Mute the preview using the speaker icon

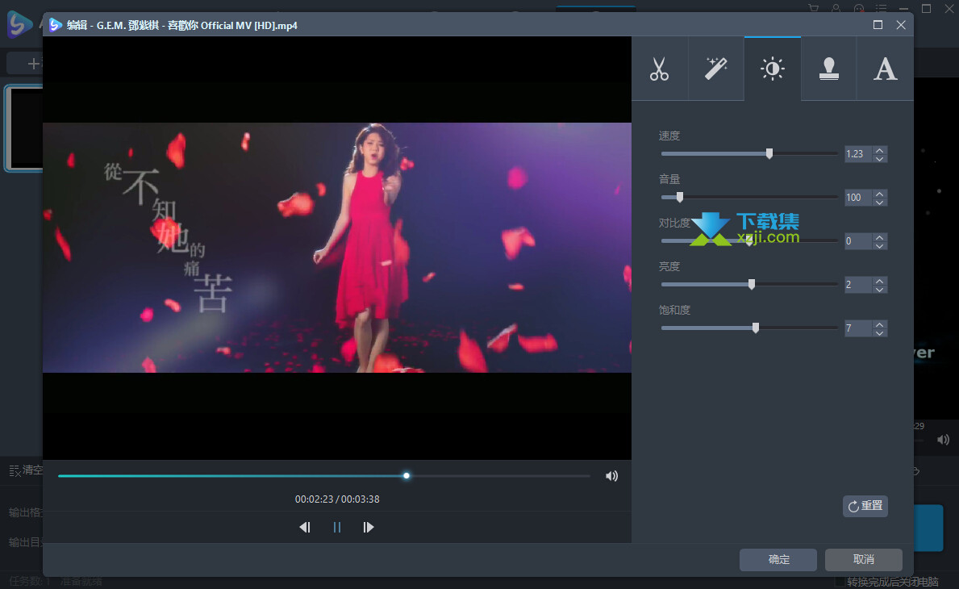point(611,476)
